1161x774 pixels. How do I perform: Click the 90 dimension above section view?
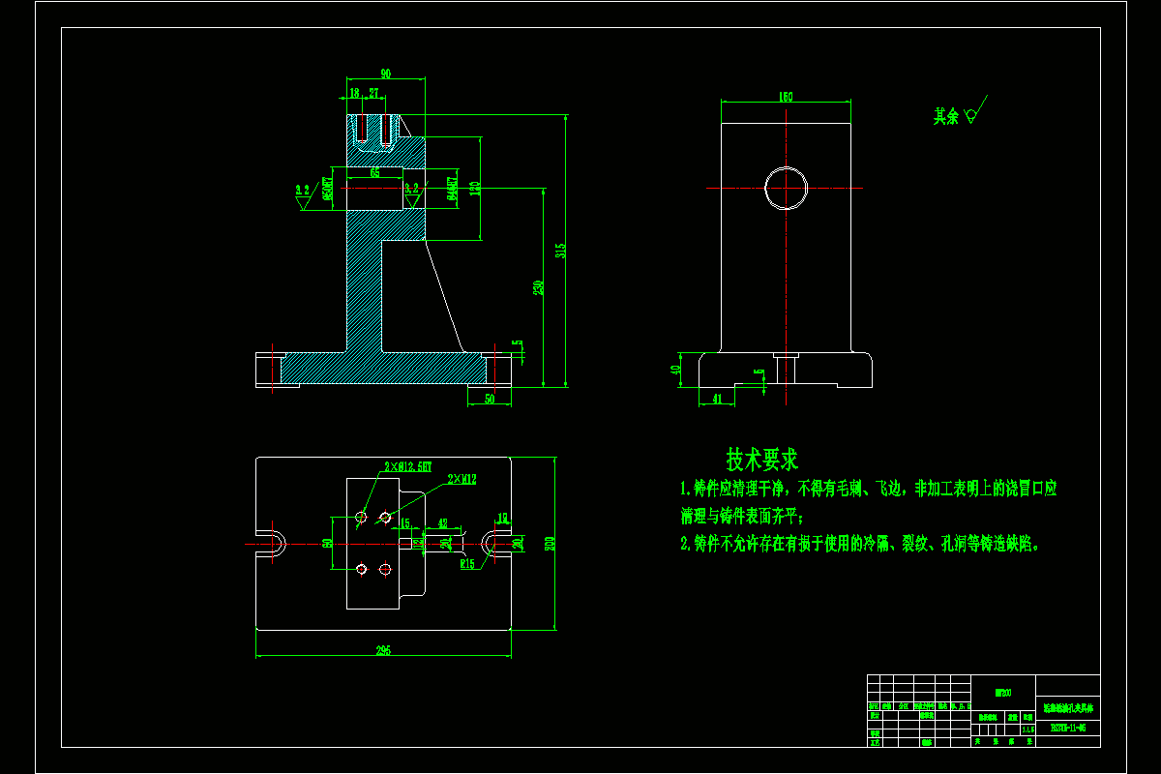(385, 74)
